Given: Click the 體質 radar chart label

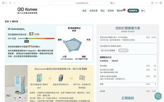Looking at the screenshot, I should click(x=60, y=40).
